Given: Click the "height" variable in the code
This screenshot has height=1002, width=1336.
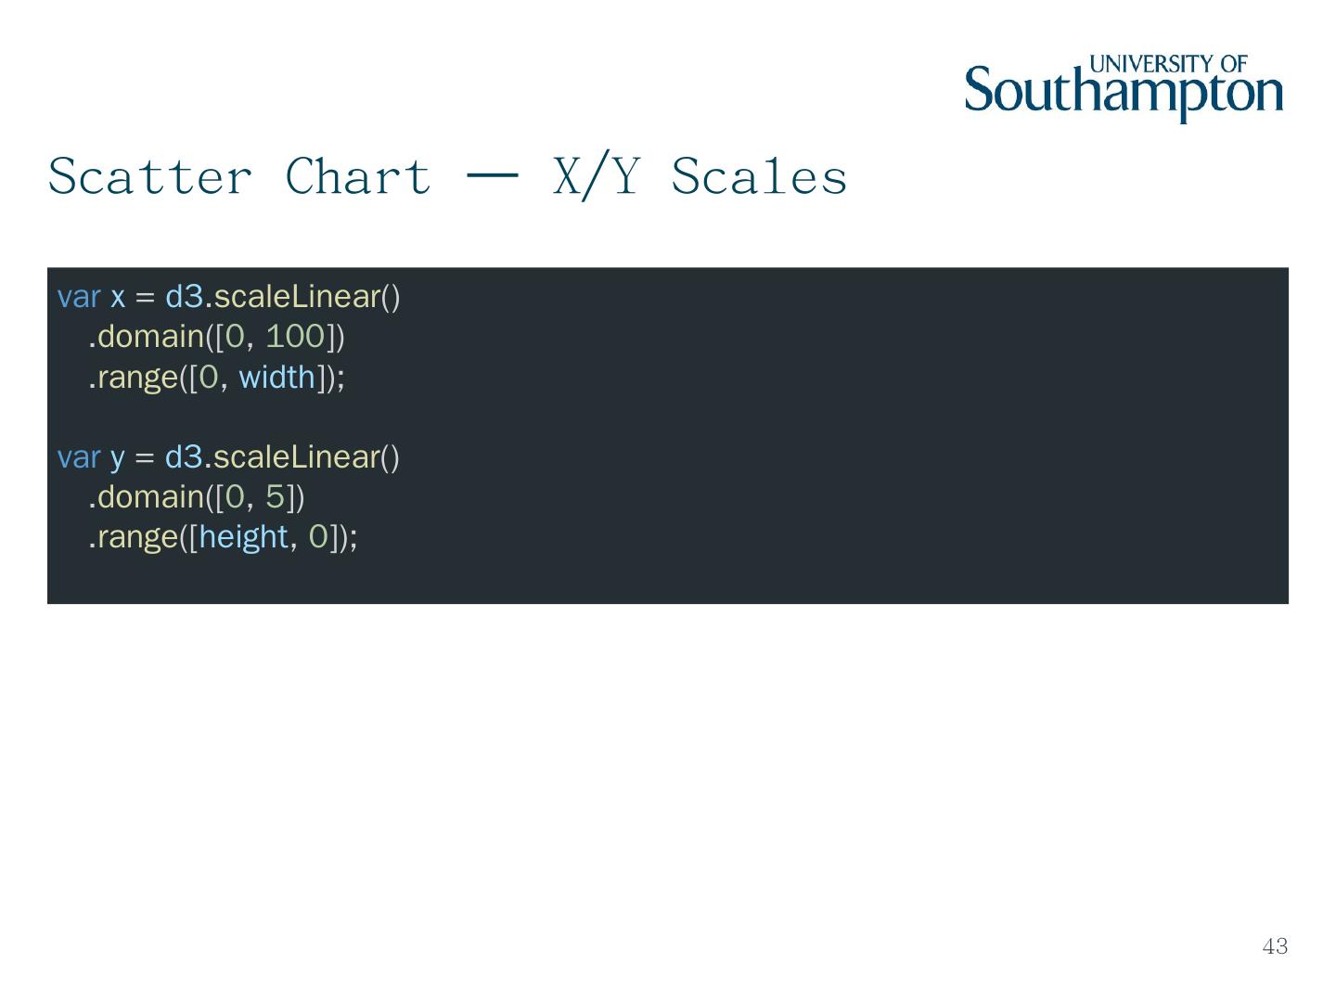Looking at the screenshot, I should pos(243,537).
